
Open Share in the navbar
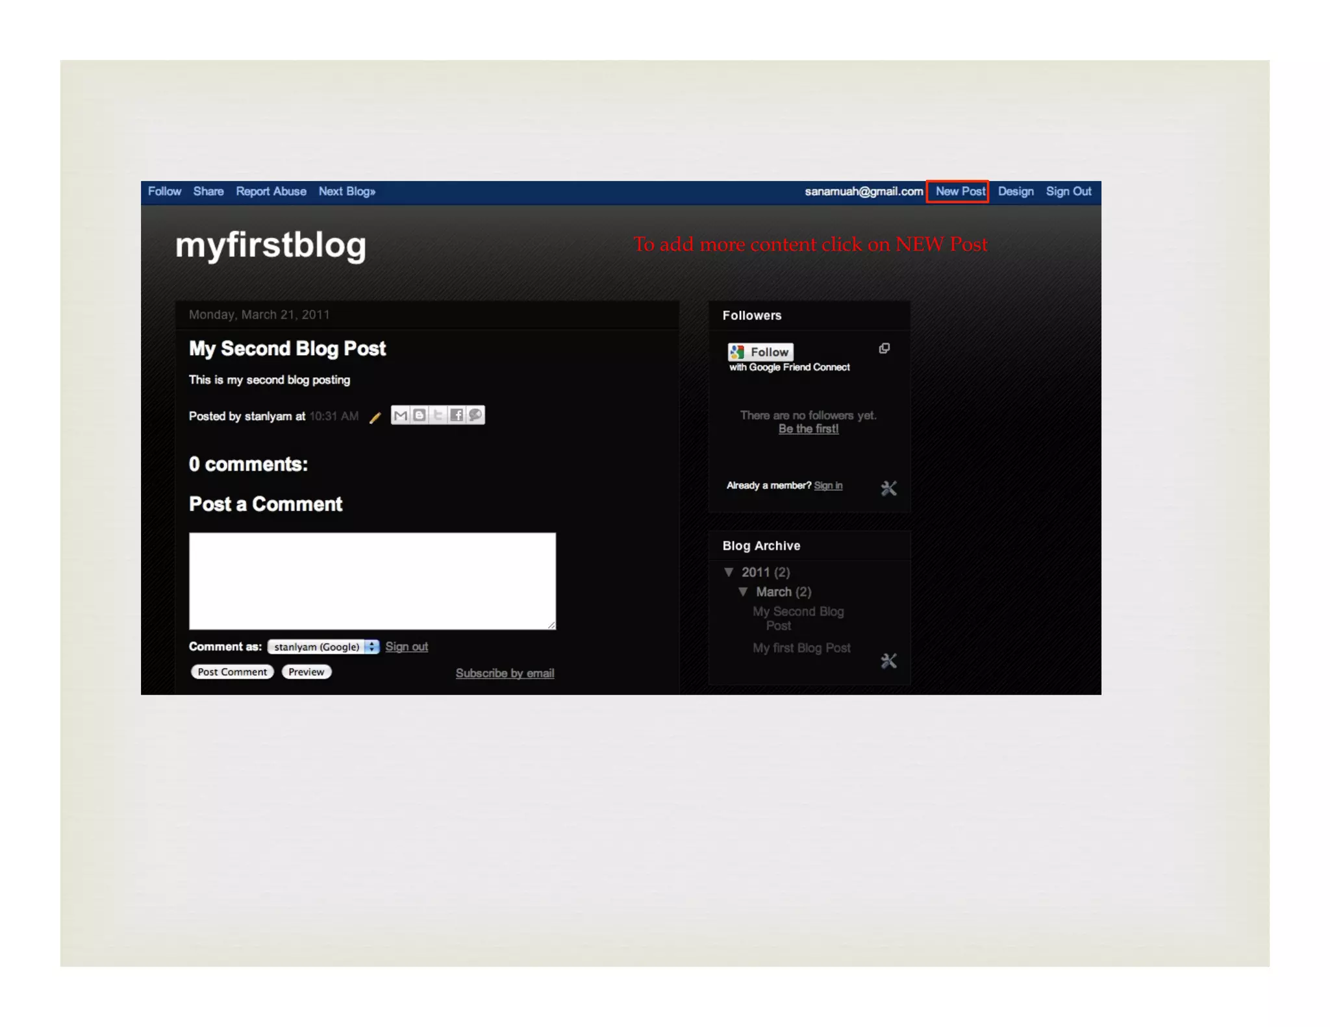[208, 192]
